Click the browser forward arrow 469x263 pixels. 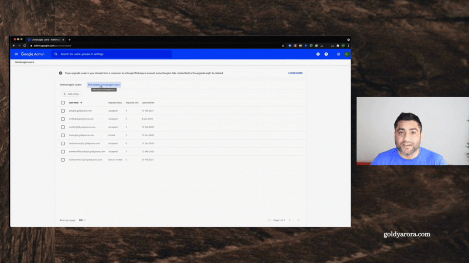19,46
